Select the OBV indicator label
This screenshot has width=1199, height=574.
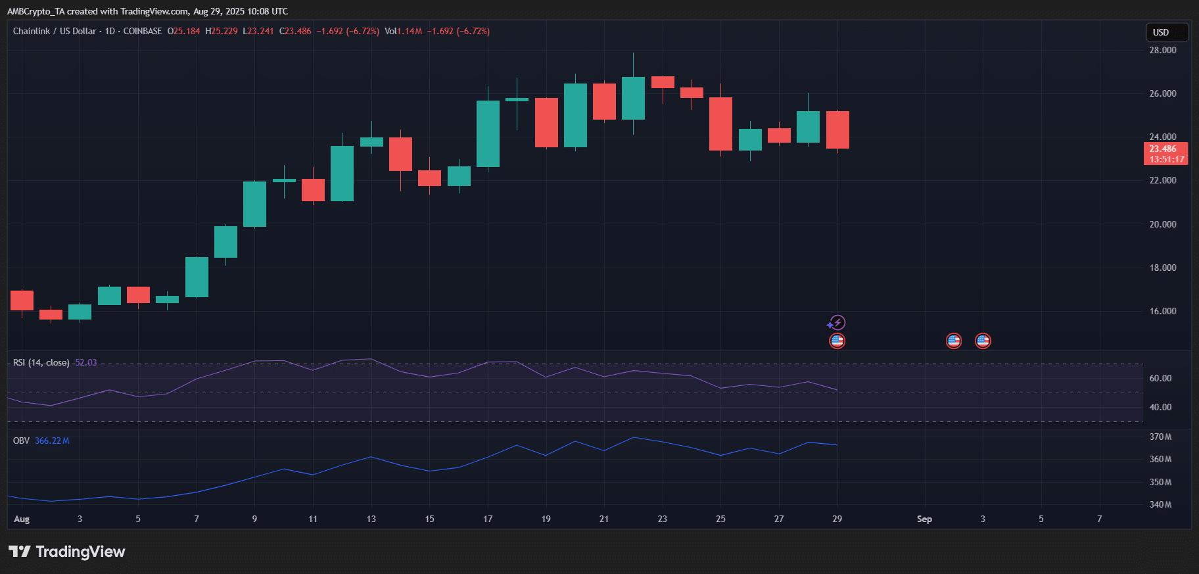click(21, 441)
